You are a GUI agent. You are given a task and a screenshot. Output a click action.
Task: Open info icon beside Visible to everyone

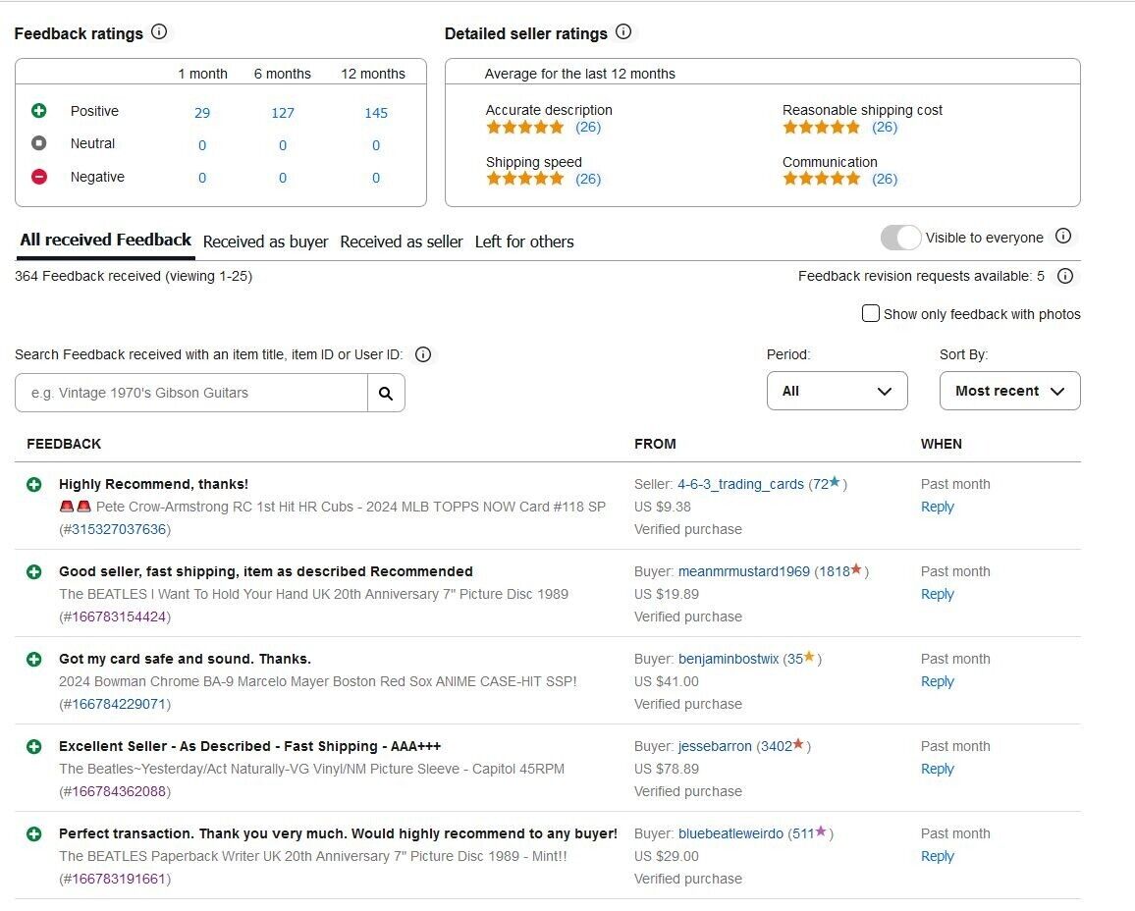(1062, 237)
